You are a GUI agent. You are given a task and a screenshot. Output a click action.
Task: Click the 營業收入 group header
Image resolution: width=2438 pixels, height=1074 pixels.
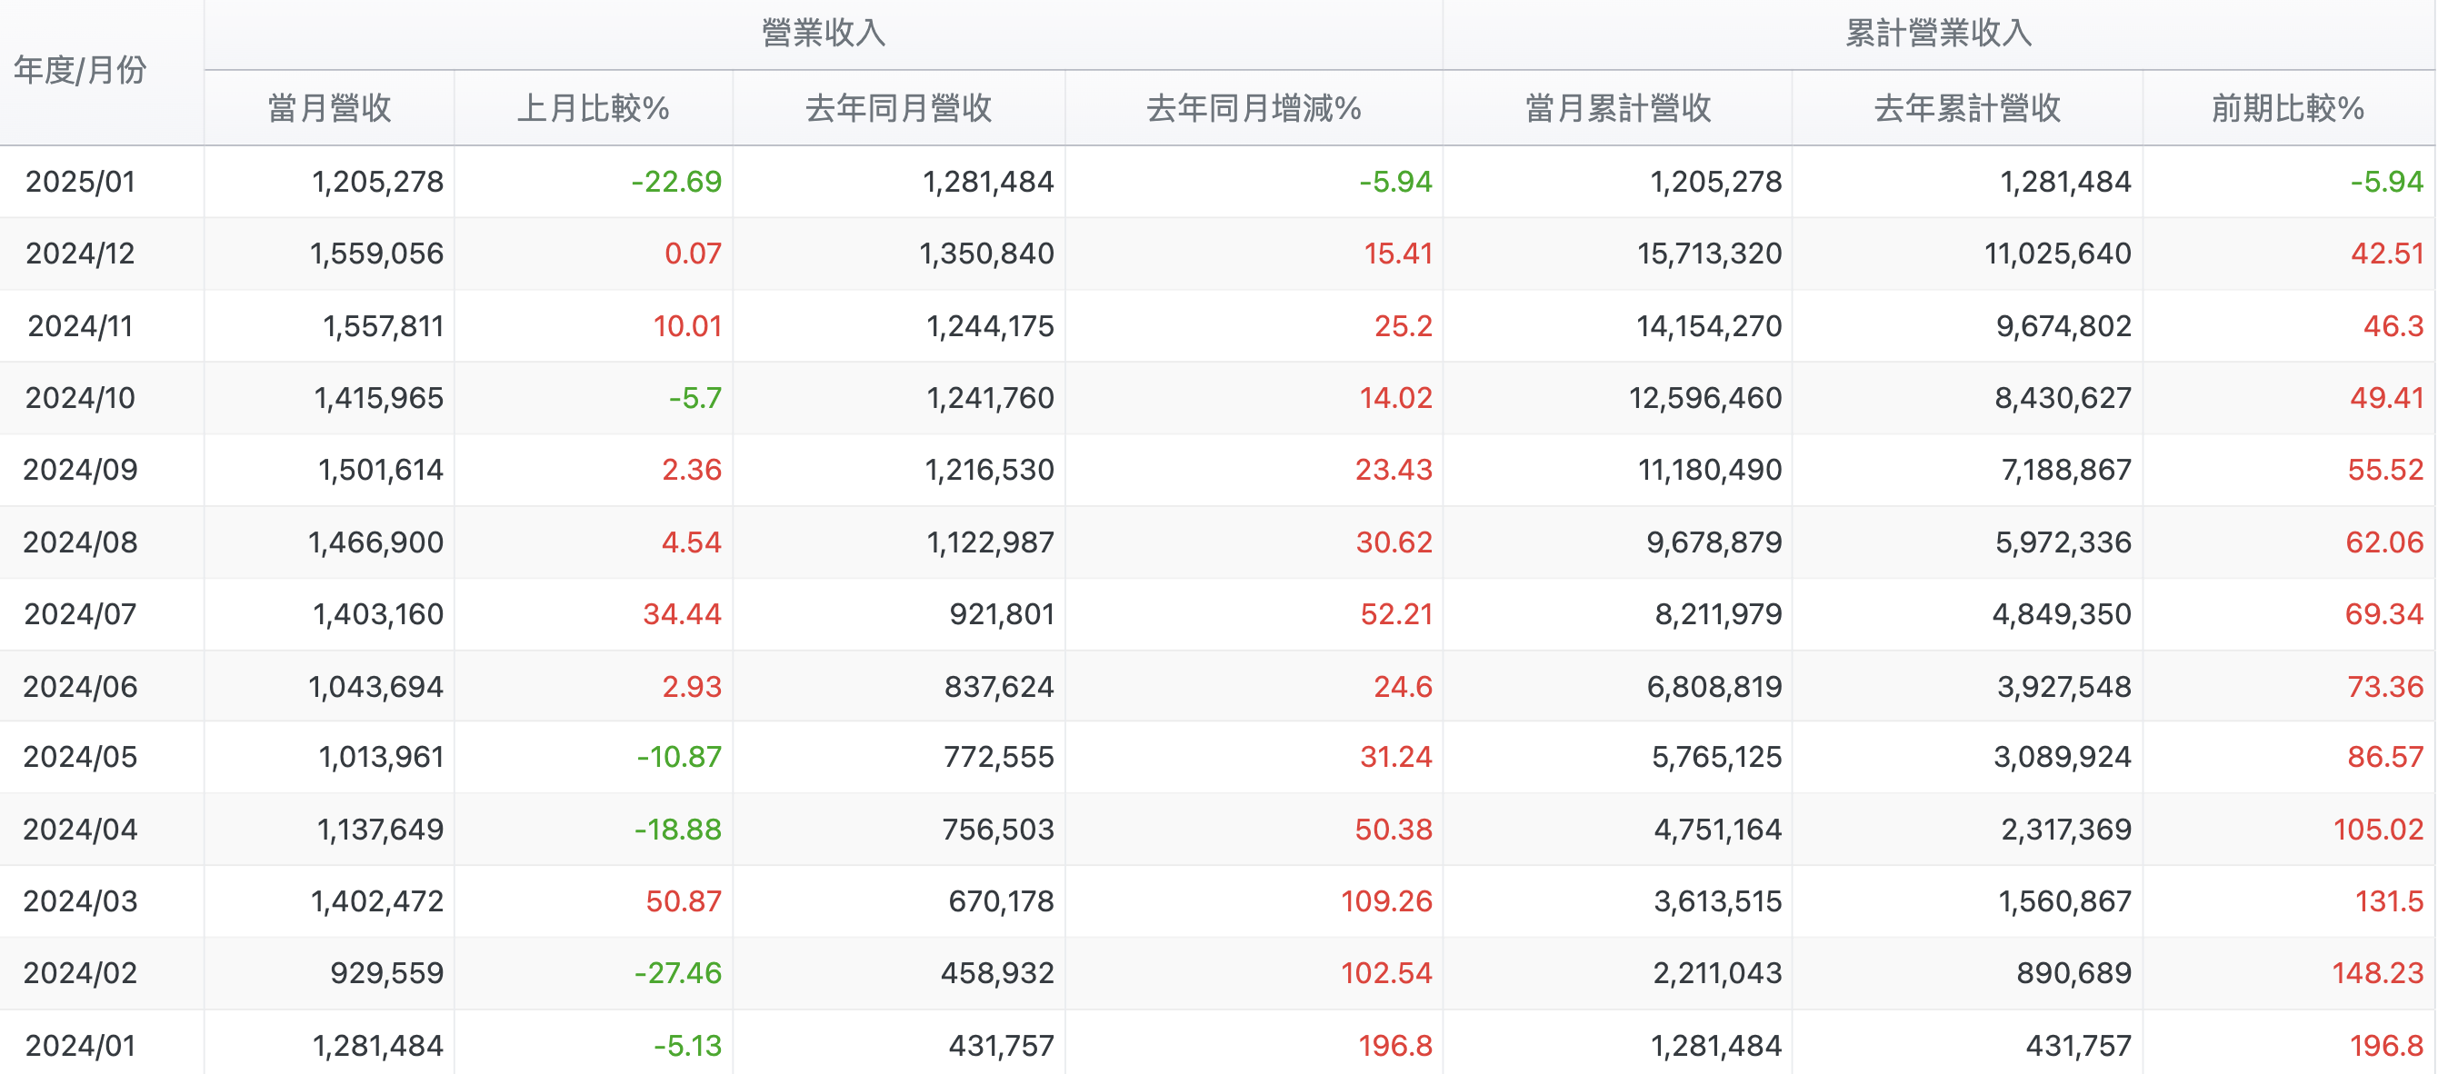pos(824,33)
